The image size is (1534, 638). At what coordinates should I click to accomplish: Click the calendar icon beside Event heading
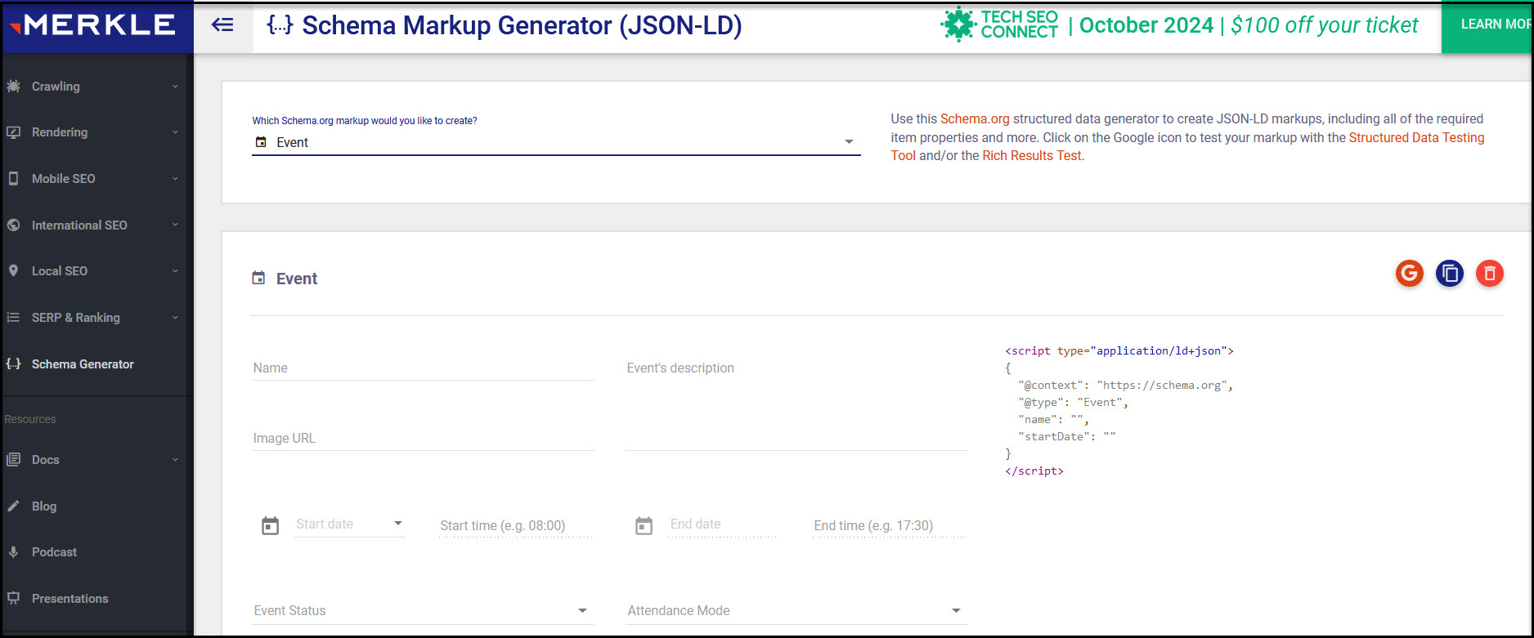[x=258, y=279]
